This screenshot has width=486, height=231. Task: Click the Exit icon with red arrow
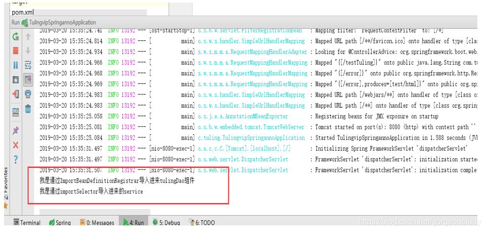point(16,94)
